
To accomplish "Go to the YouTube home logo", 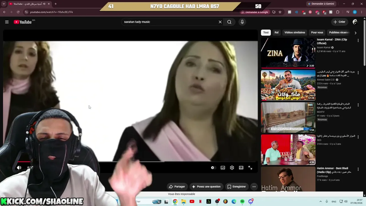I will (23, 22).
